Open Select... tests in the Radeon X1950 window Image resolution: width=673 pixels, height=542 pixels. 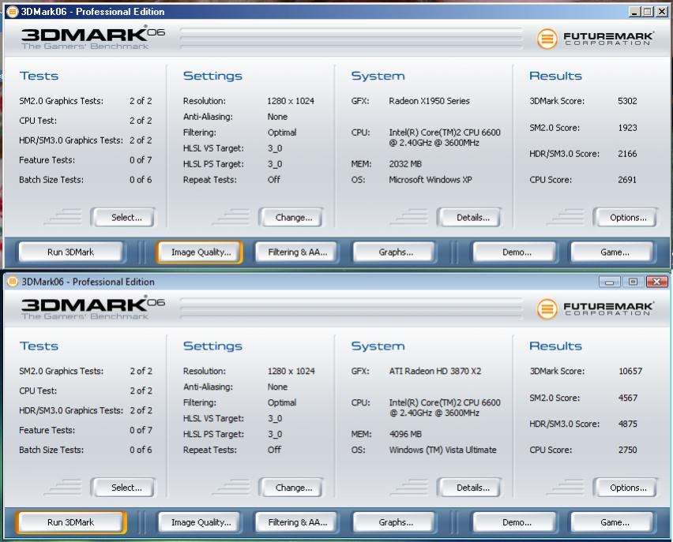(x=123, y=218)
